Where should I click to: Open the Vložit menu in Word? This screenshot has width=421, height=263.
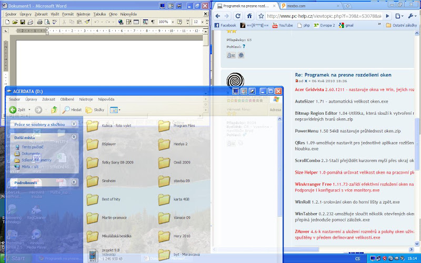tap(55, 14)
